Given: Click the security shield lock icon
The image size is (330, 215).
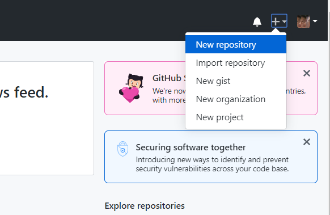Looking at the screenshot, I should [122, 149].
